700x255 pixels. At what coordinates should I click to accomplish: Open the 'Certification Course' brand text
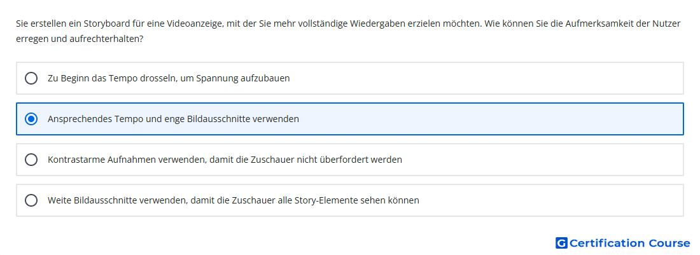(x=629, y=243)
